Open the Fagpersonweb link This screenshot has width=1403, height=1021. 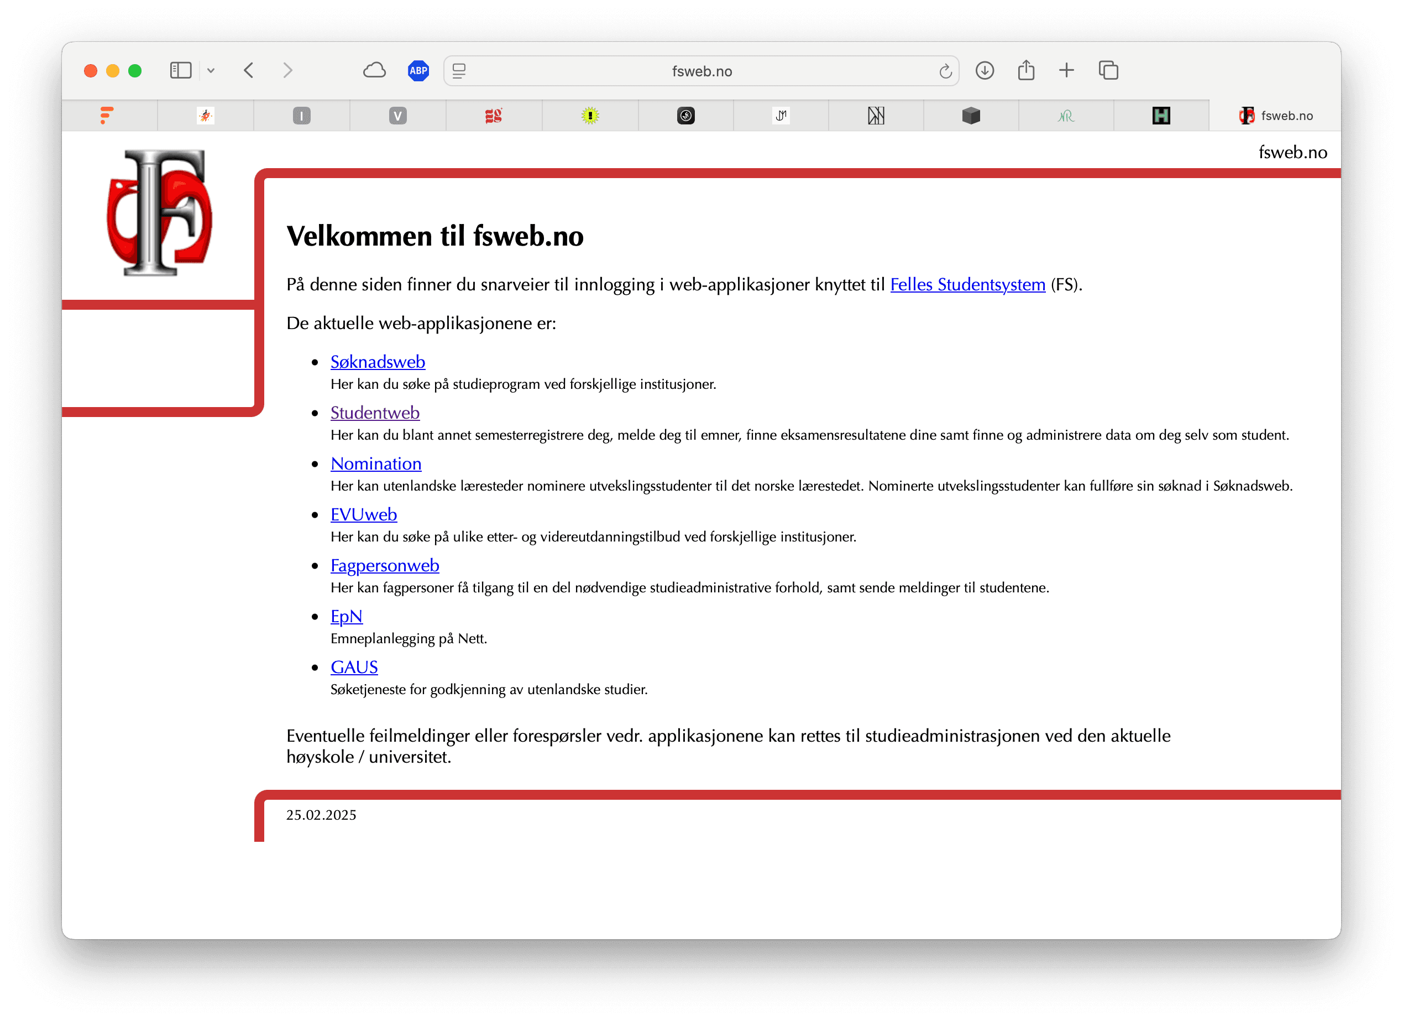point(385,566)
